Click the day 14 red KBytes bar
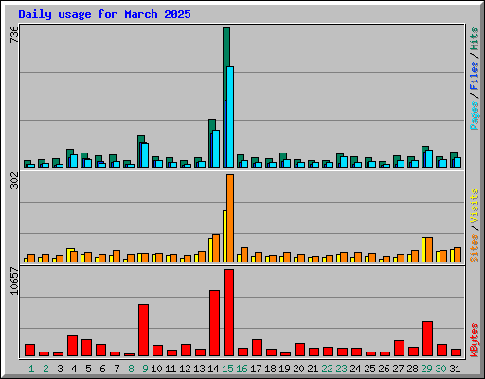Image resolution: width=485 pixels, height=379 pixels. pos(214,323)
